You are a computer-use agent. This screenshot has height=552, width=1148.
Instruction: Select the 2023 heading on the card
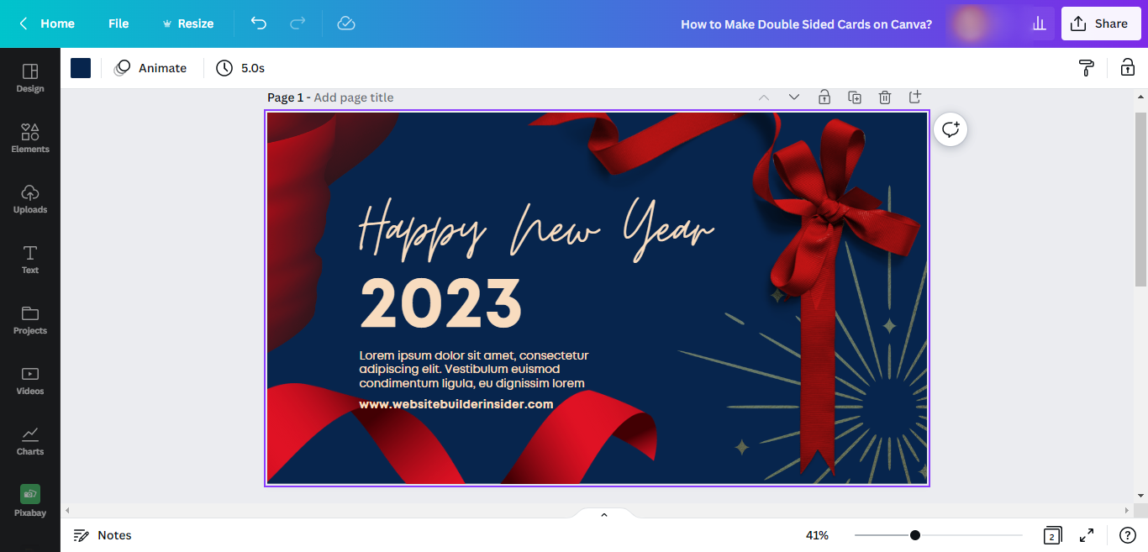440,303
